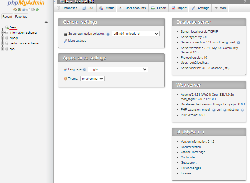The width and height of the screenshot is (250, 183).
Task: Open the More settings link
Action: pyautogui.click(x=77, y=41)
